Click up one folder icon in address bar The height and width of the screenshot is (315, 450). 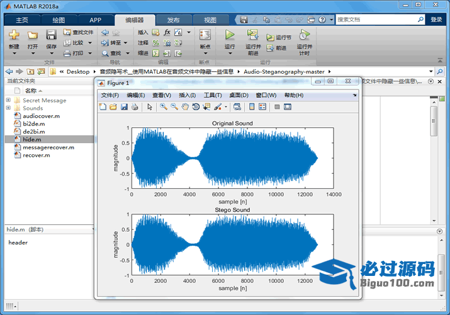click(x=30, y=71)
